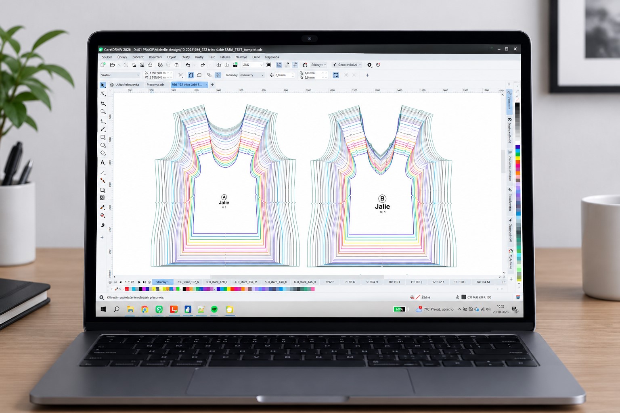Select the Text tool
This screenshot has height=413, width=620.
tap(103, 163)
